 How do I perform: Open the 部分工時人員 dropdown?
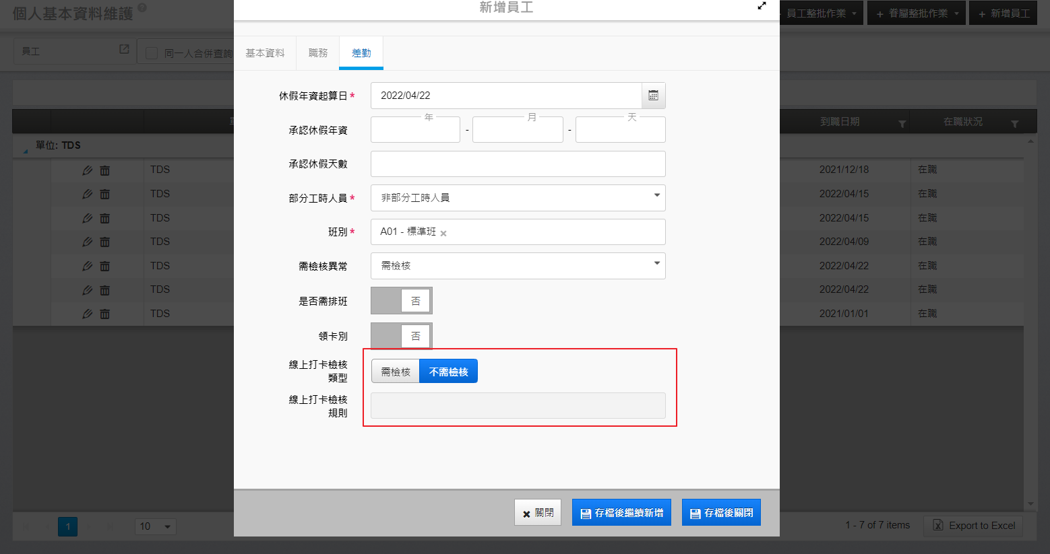click(x=518, y=198)
